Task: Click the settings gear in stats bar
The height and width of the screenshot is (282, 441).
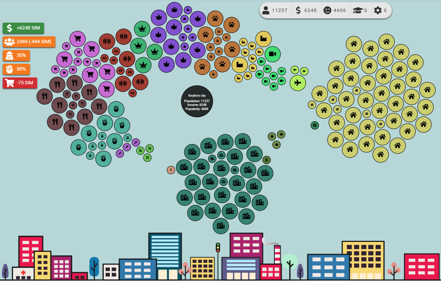Action: point(378,10)
